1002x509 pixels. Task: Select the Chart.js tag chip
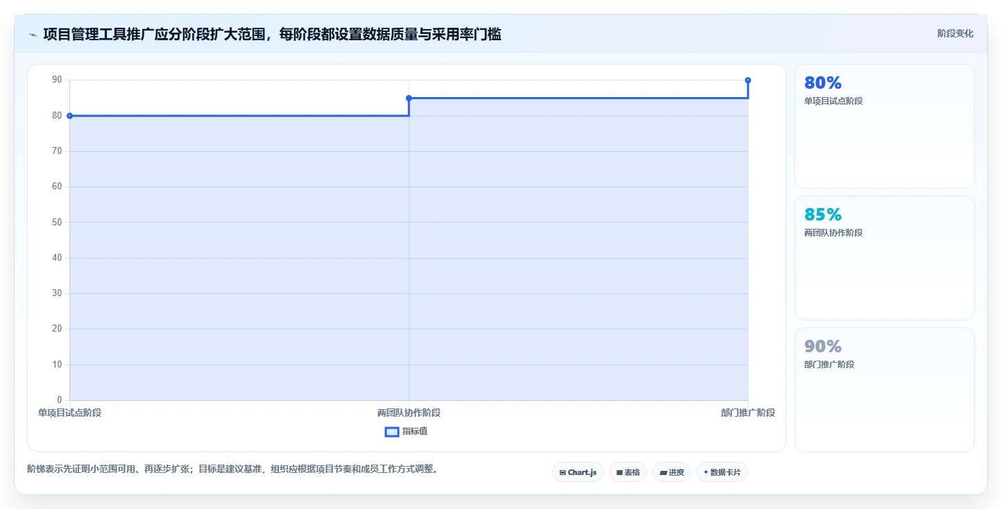[578, 472]
